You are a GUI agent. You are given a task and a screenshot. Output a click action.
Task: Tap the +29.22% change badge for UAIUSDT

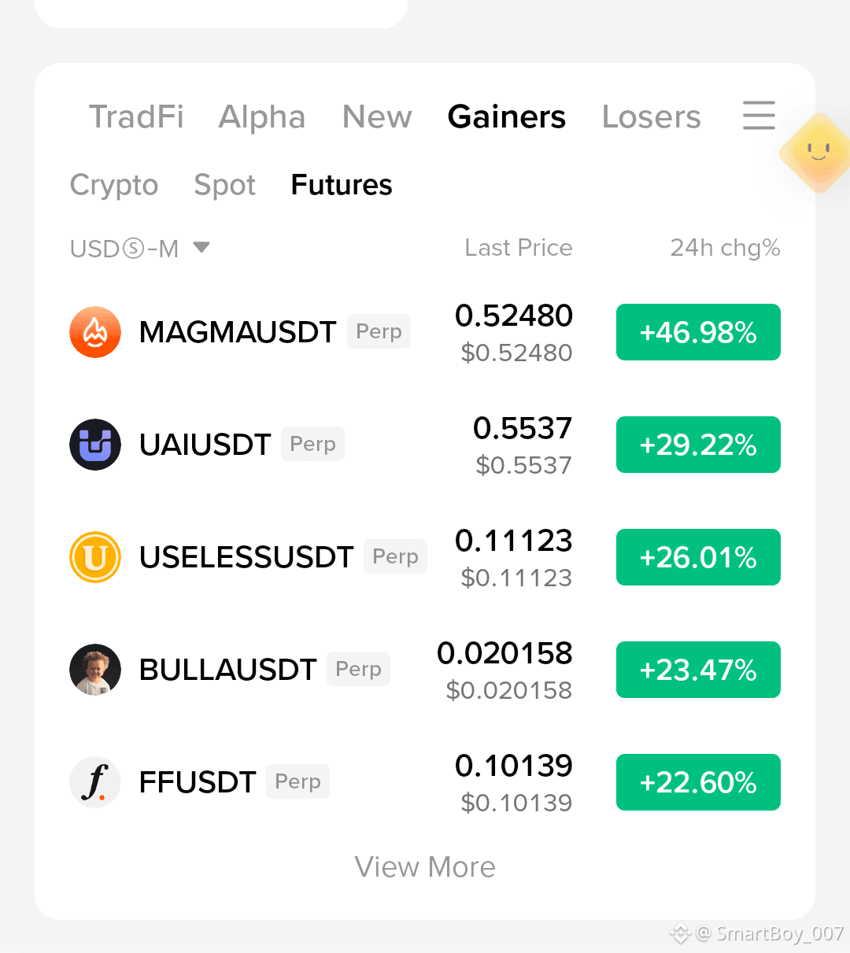coord(698,445)
